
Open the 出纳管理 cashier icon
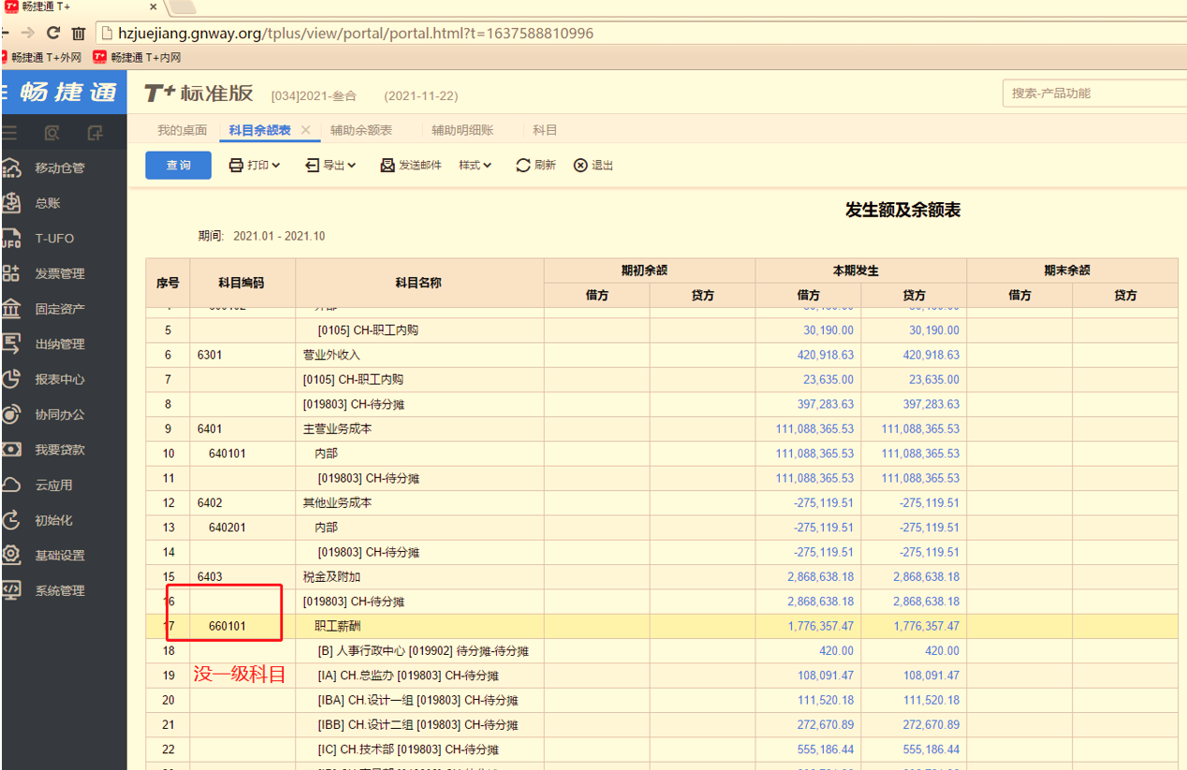[x=11, y=343]
